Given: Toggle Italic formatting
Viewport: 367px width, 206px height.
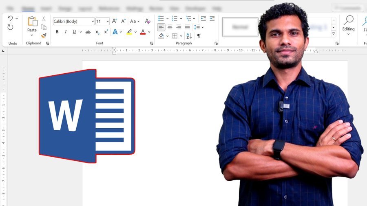Looking at the screenshot, I should 66,32.
